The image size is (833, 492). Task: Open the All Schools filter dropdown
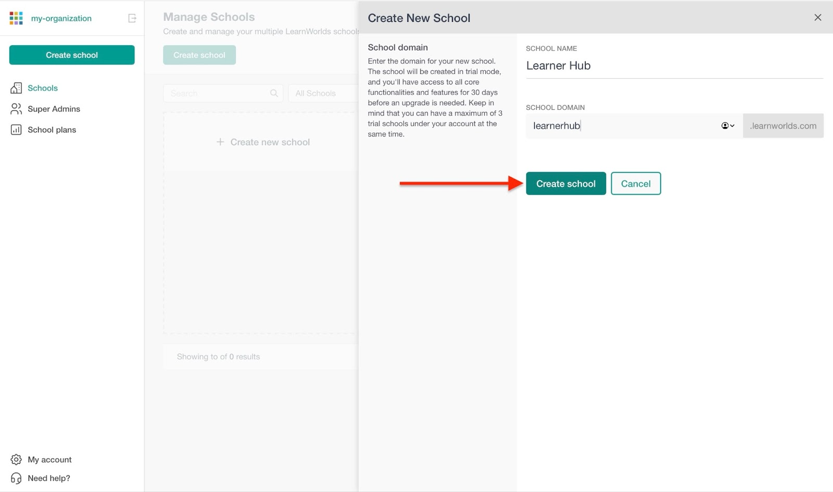click(x=324, y=93)
